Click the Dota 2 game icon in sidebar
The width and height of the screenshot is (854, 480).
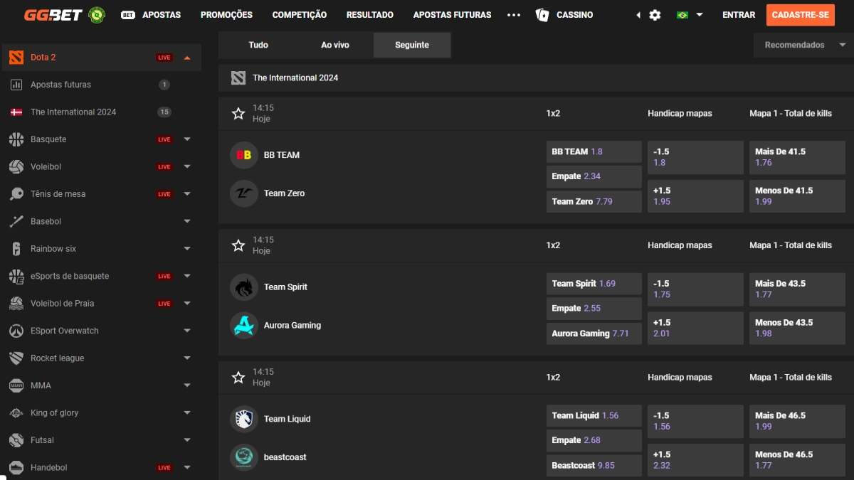(x=16, y=58)
